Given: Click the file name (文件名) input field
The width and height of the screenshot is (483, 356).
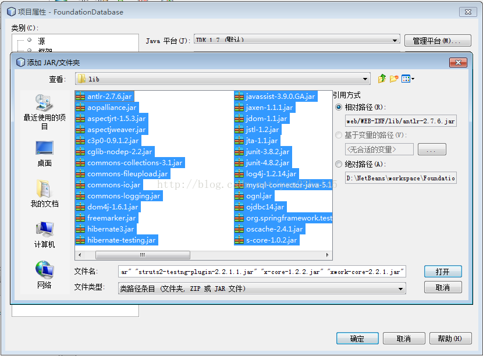Looking at the screenshot, I should coord(262,272).
